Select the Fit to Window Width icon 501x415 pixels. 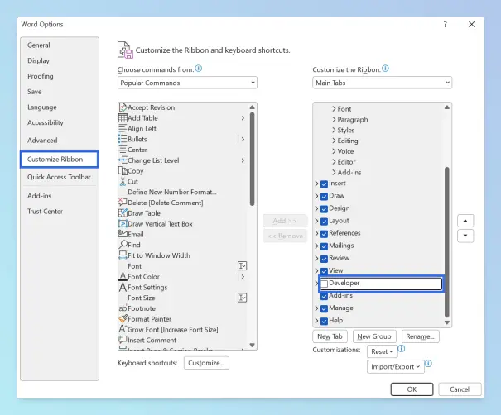tap(123, 255)
